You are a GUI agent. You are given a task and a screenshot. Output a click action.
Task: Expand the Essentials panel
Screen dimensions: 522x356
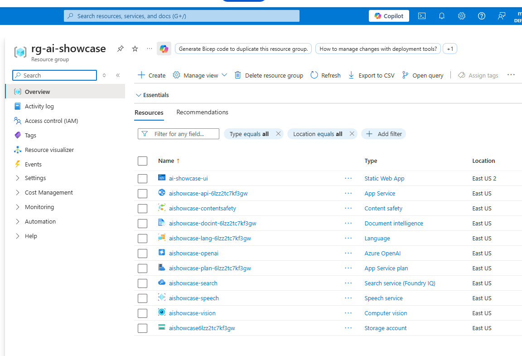[x=152, y=95]
